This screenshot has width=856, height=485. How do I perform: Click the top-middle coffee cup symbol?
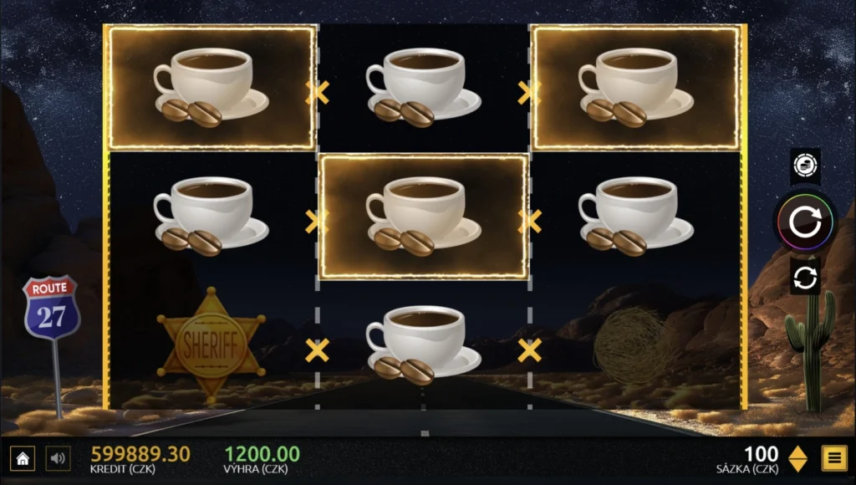(424, 88)
